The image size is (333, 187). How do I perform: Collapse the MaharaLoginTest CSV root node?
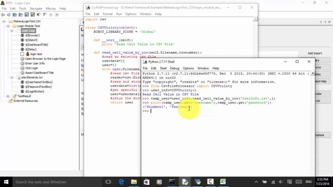click(x=4, y=21)
